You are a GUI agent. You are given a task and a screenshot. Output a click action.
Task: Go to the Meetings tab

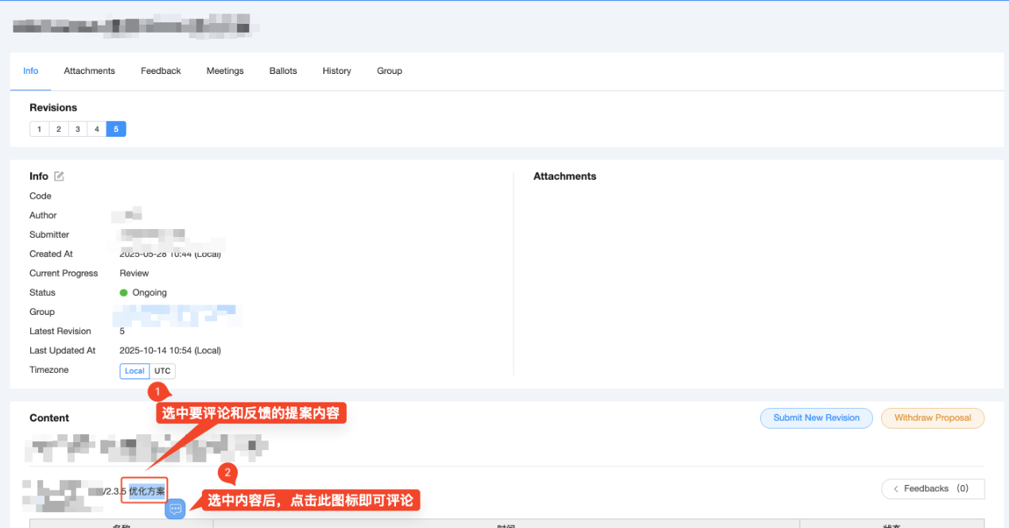tap(225, 72)
